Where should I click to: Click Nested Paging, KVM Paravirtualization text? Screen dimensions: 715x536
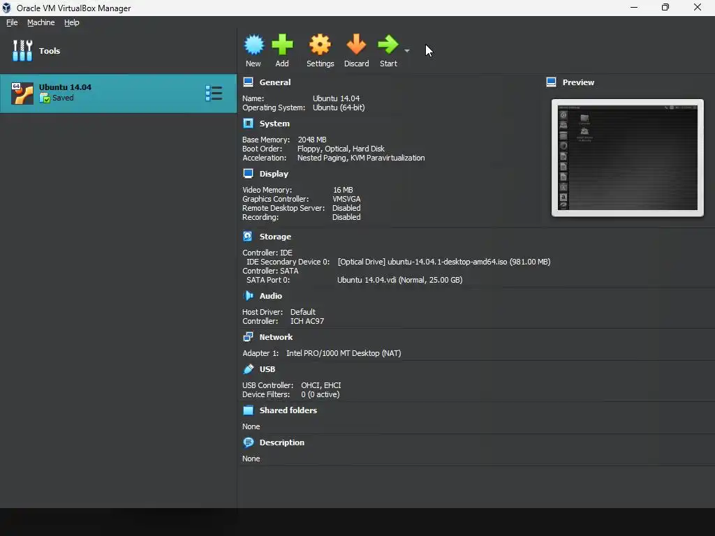pos(361,158)
